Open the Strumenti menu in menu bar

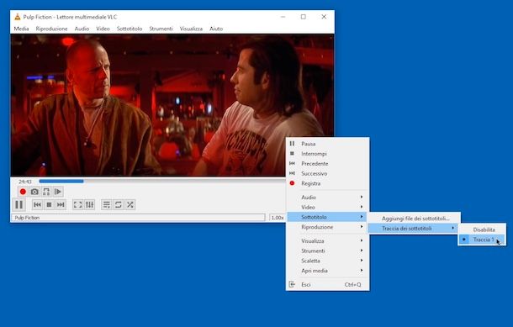coord(161,29)
